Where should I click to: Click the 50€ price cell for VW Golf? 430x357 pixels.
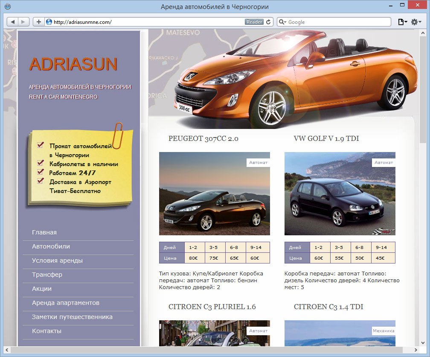pos(361,258)
